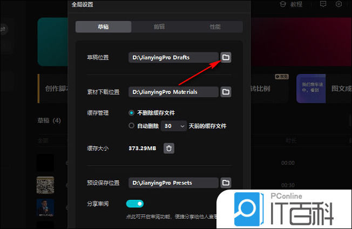Click the black draft thumbnail at 00:00 row
Viewport: 352px width, 229px height.
pyautogui.click(x=45, y=163)
